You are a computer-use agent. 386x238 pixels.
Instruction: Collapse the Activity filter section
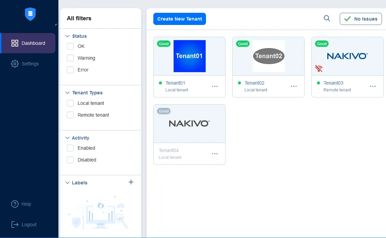(x=68, y=138)
